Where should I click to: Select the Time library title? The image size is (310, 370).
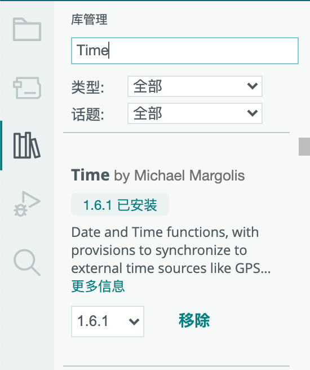(90, 175)
